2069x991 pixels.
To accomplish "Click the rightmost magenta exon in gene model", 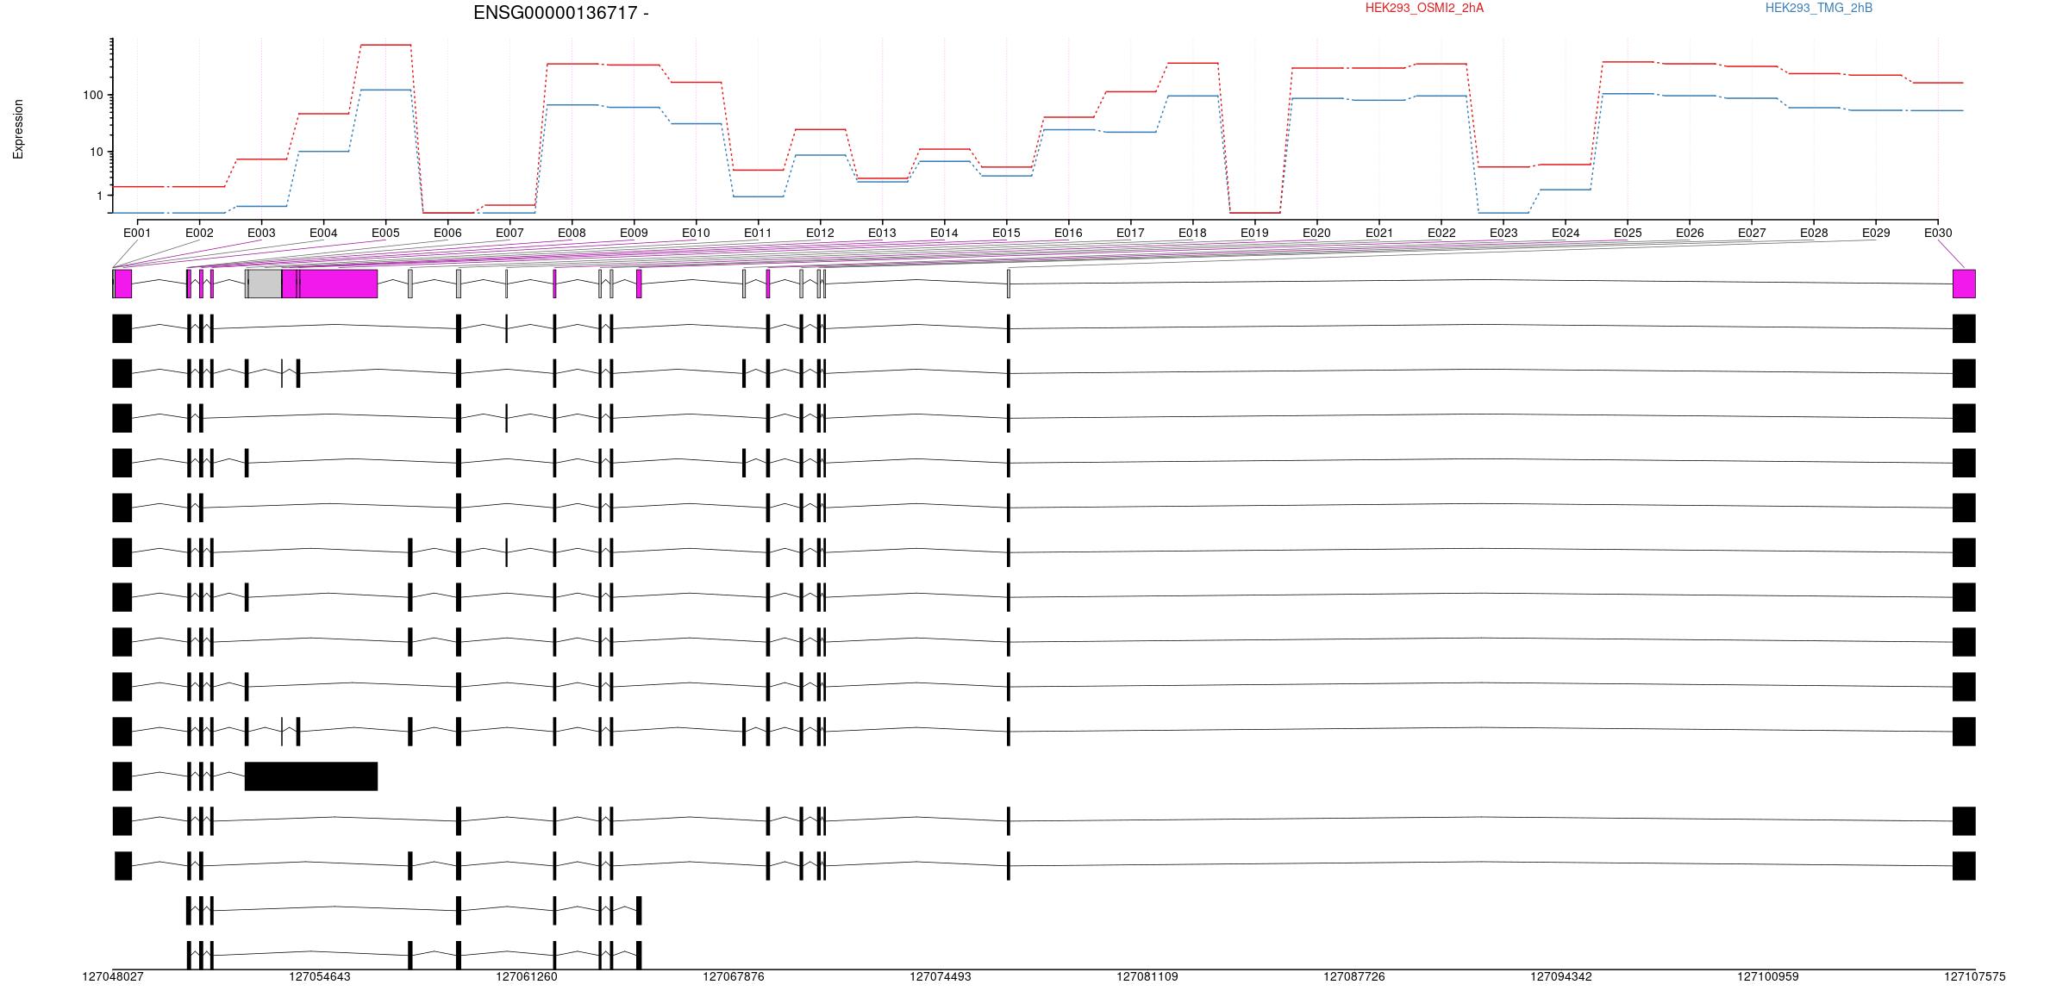I will [1964, 284].
